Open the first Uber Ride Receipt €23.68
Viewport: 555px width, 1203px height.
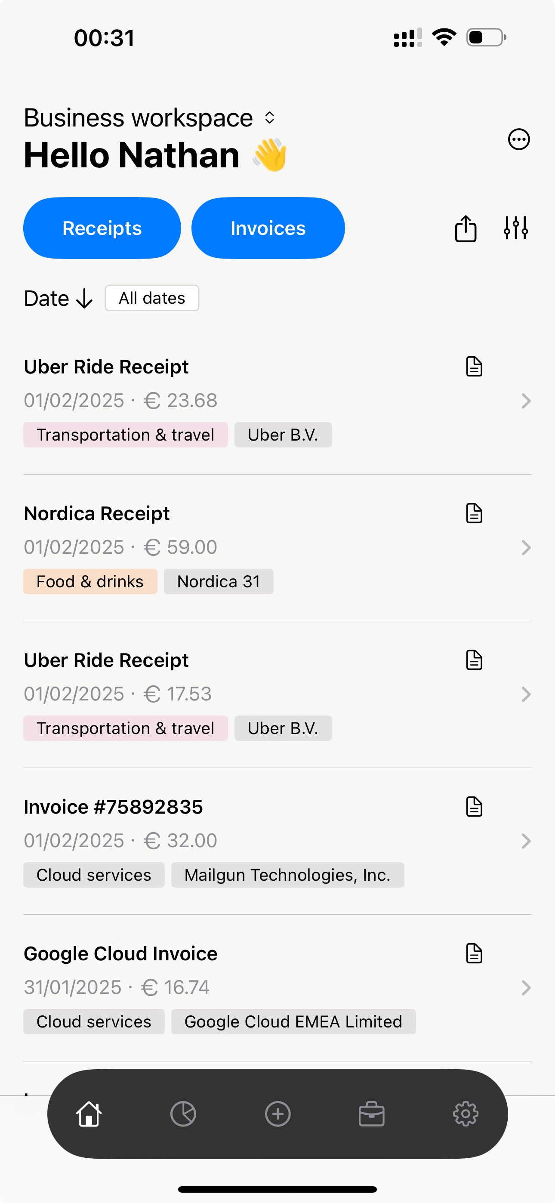click(277, 401)
